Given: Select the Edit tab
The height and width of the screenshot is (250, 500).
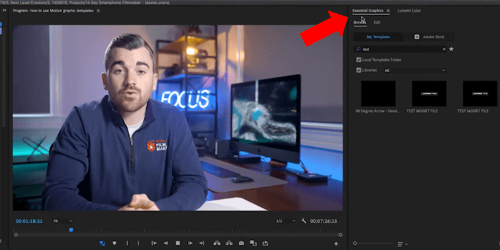Looking at the screenshot, I should coord(377,22).
